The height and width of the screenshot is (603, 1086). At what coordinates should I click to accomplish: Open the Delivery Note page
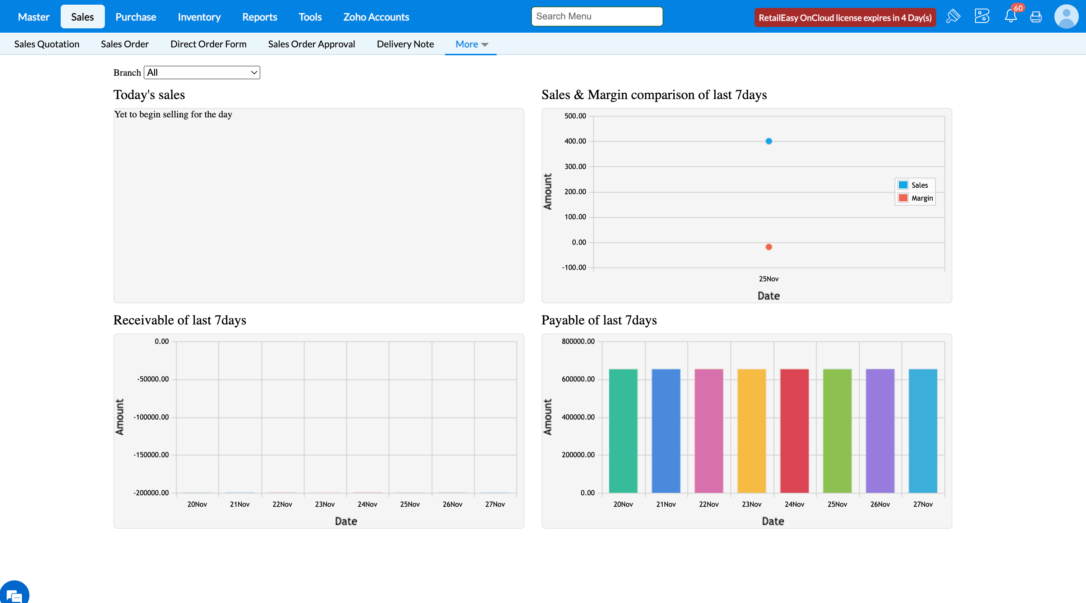click(x=405, y=44)
